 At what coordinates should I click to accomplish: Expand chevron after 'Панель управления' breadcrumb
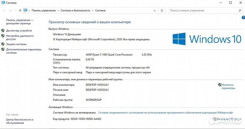(x=58, y=11)
